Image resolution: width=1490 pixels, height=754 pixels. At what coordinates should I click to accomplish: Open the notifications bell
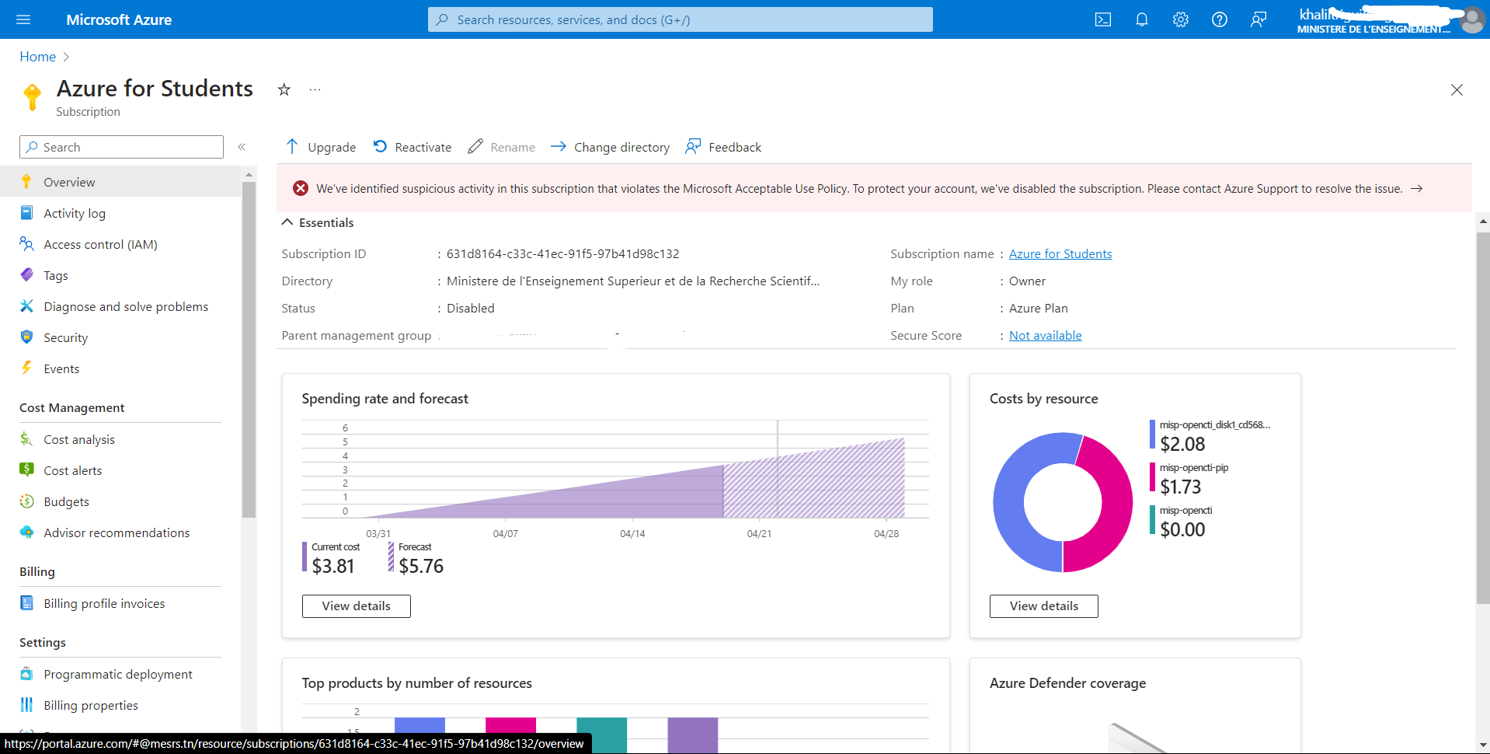(1142, 19)
